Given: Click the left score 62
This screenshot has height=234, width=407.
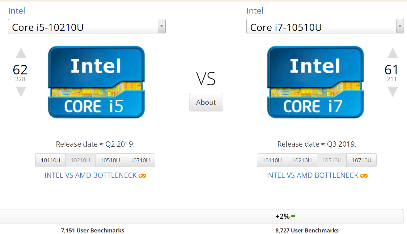Looking at the screenshot, I should [20, 70].
